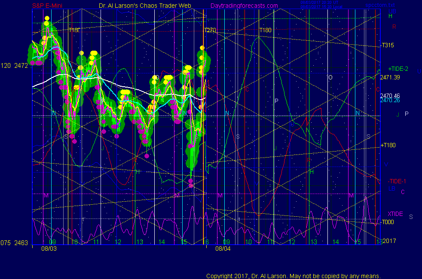Click the blue "V" label right of chart
The image size is (422, 279).
click(x=386, y=164)
